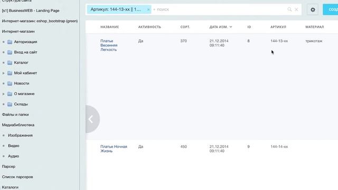Click ID cell 8
This screenshot has width=338, height=190.
(248, 41)
